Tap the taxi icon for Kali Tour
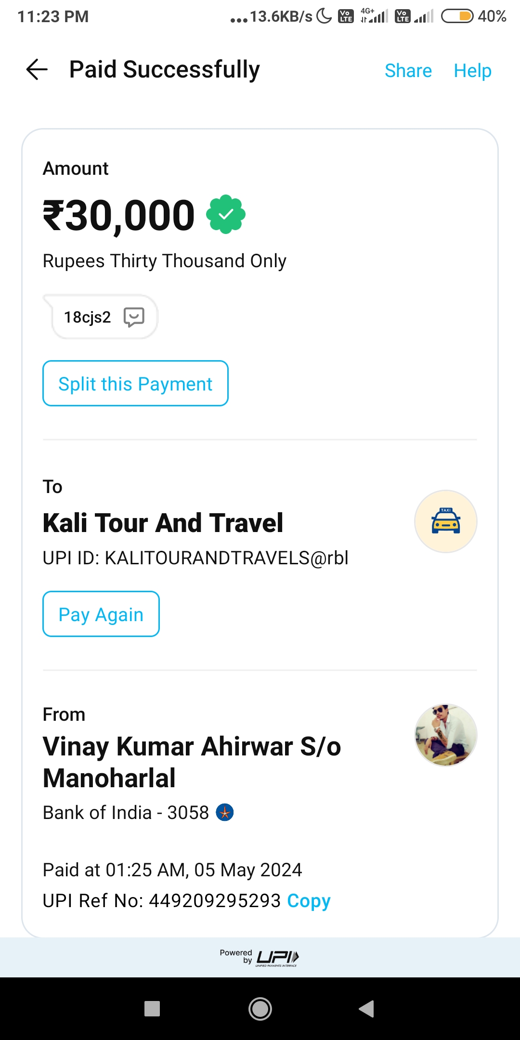The width and height of the screenshot is (520, 1040). 445,521
